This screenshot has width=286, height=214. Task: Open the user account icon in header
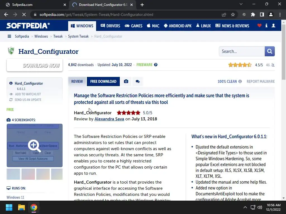tap(273, 26)
